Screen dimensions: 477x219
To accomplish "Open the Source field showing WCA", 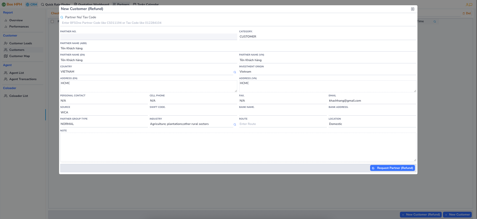I will 104,113.
